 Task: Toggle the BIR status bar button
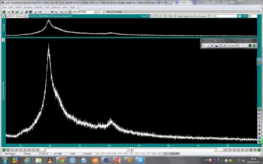166,154
